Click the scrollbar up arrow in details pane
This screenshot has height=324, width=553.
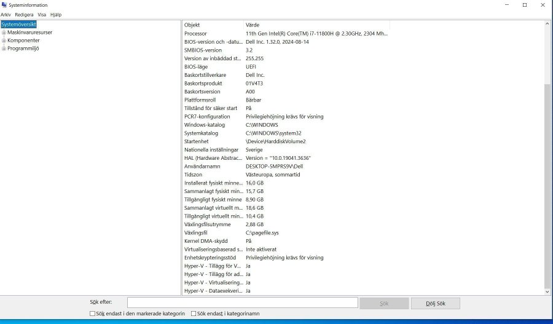click(x=547, y=24)
